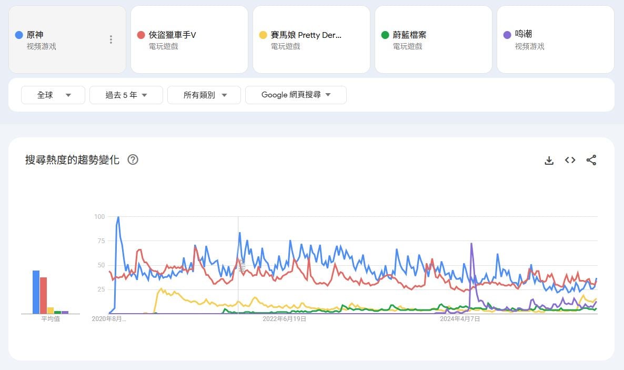Click the blue dot beside 原神
Image resolution: width=624 pixels, height=370 pixels.
point(19,35)
